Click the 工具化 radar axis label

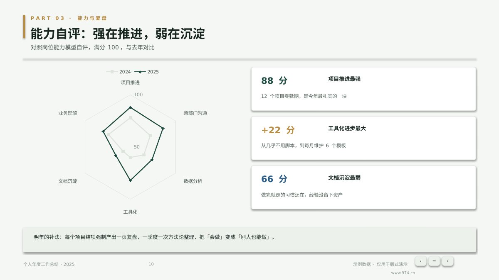coord(130,212)
